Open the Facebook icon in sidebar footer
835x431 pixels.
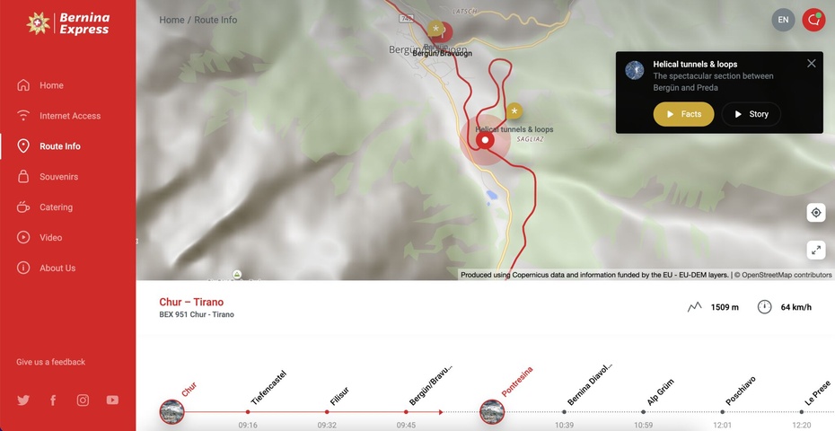pos(53,400)
